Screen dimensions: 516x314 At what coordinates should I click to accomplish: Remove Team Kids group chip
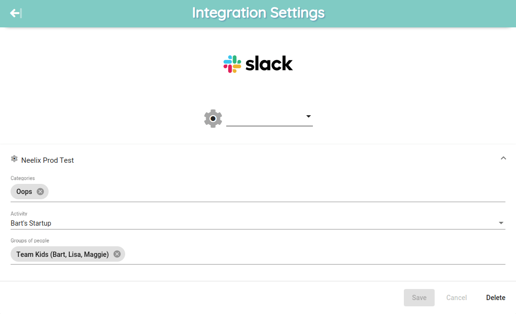pos(117,254)
